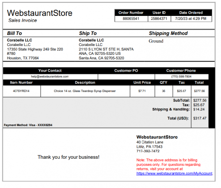The image size is (221, 188).
Task: Click the 'Customer Phone' column header
Action: (181, 71)
